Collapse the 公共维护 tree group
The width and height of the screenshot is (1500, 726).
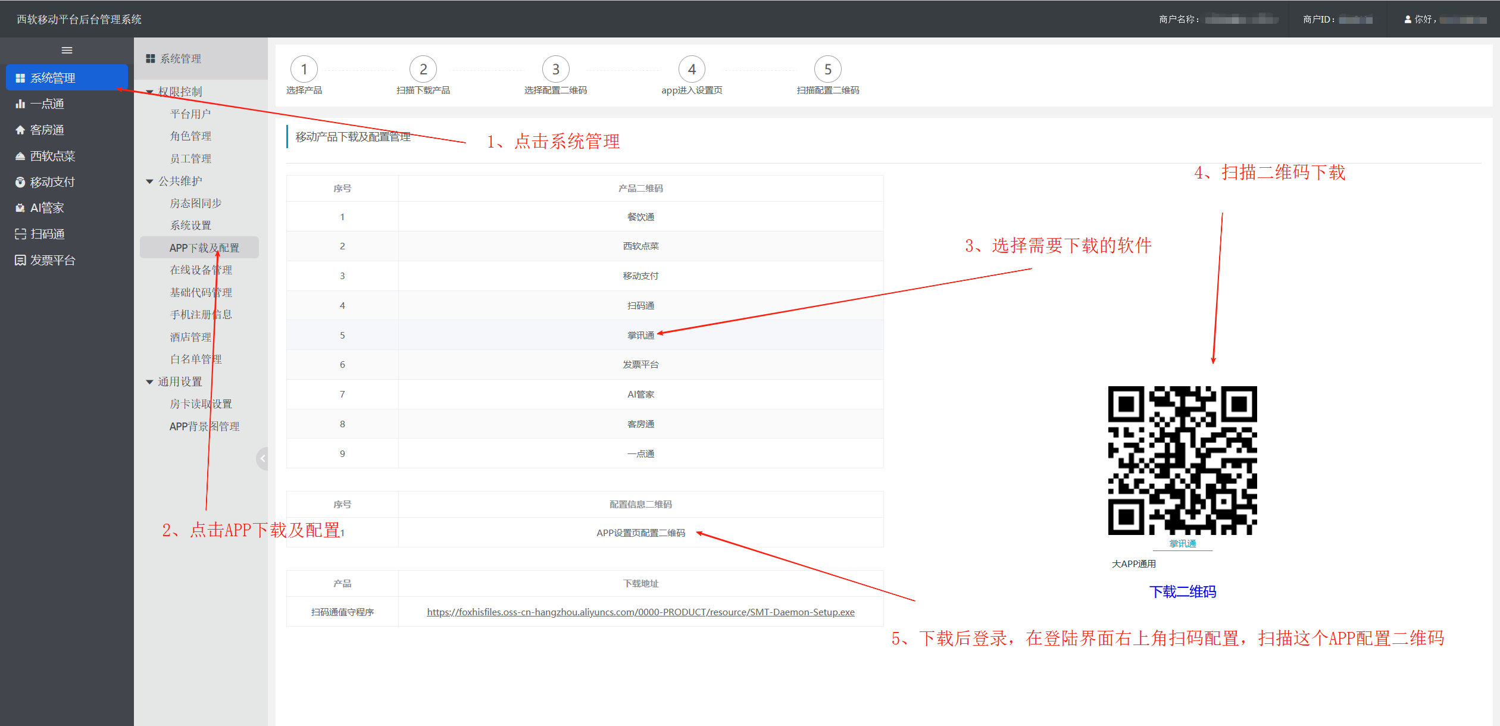[x=149, y=181]
